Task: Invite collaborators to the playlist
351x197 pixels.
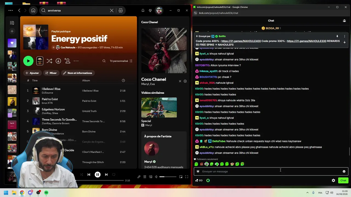Action: point(67,61)
